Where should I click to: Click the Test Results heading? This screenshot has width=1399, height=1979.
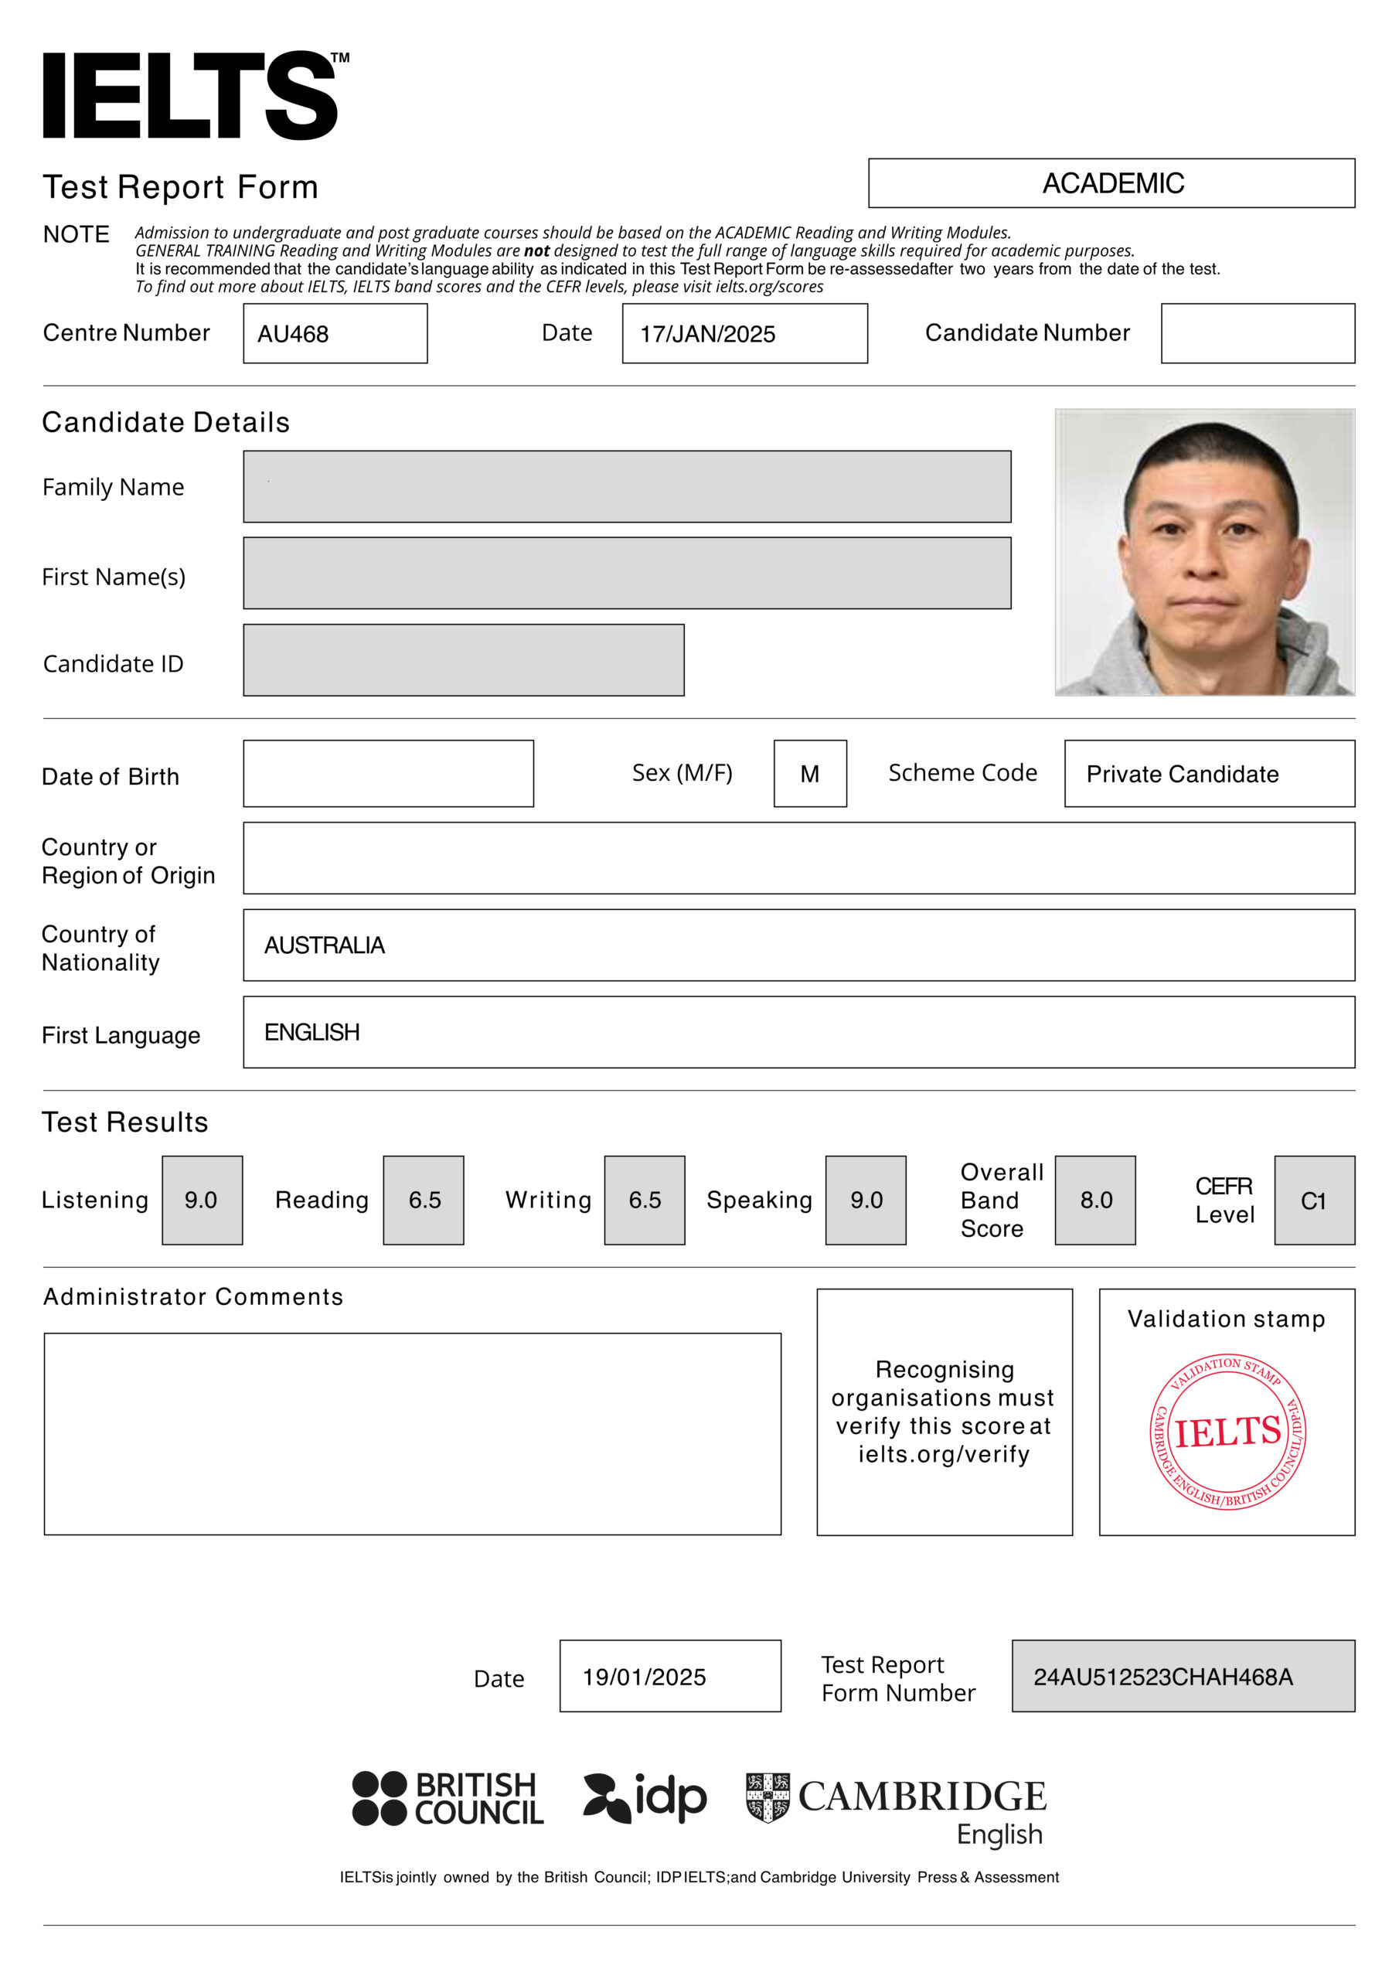[125, 1122]
